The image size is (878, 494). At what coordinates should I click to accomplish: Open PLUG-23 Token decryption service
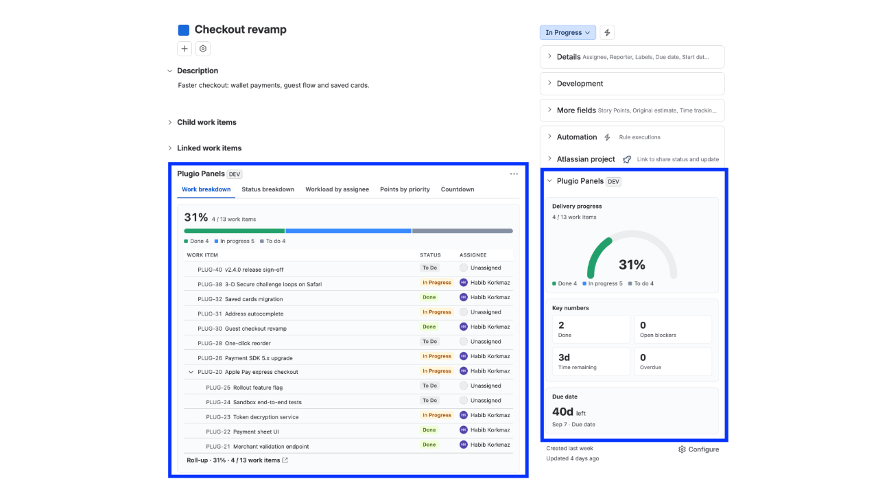pos(252,417)
